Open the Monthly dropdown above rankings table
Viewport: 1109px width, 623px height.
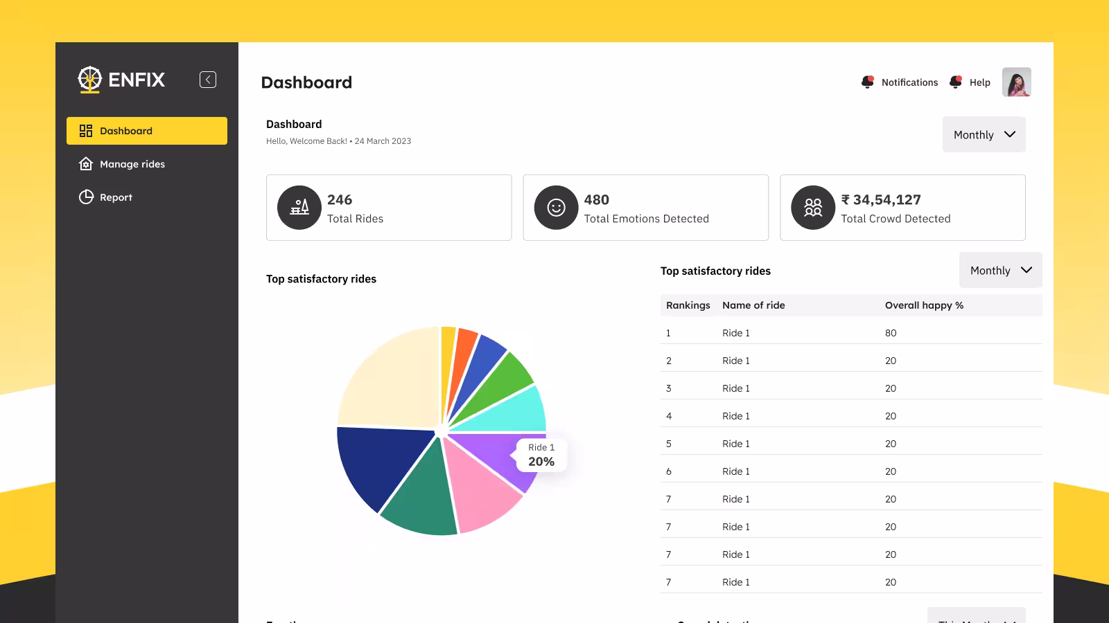[1001, 270]
